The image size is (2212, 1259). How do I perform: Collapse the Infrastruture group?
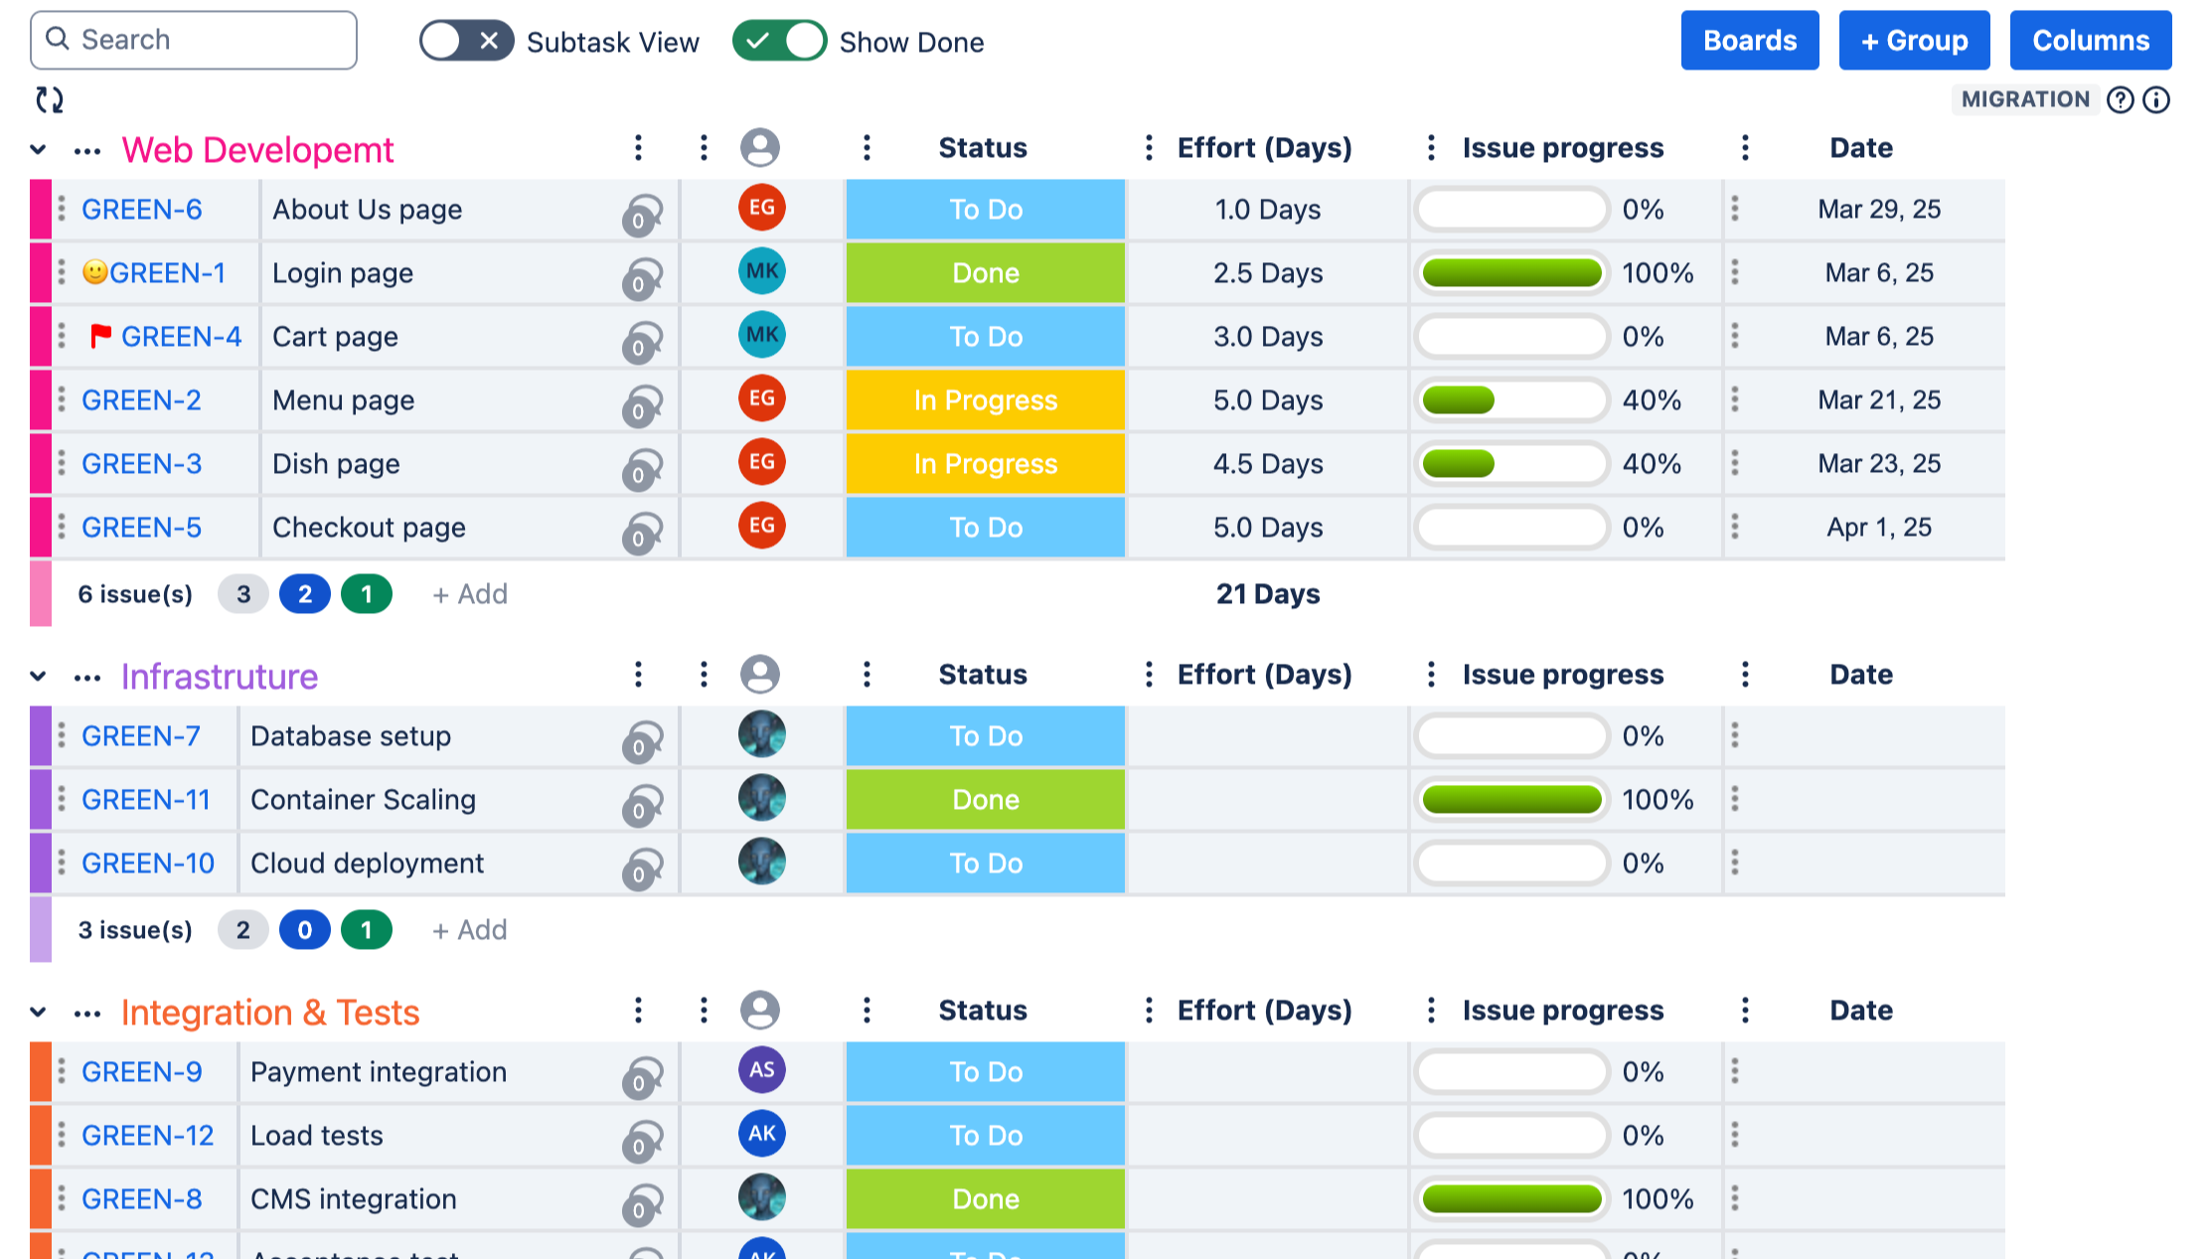pos(39,677)
